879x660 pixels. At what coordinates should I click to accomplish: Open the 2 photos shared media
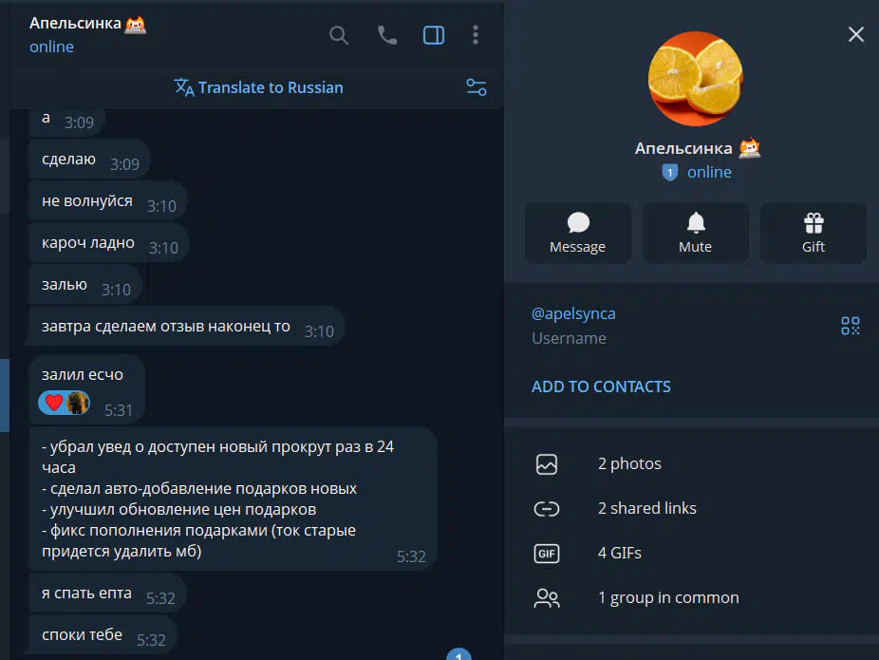[x=691, y=464]
